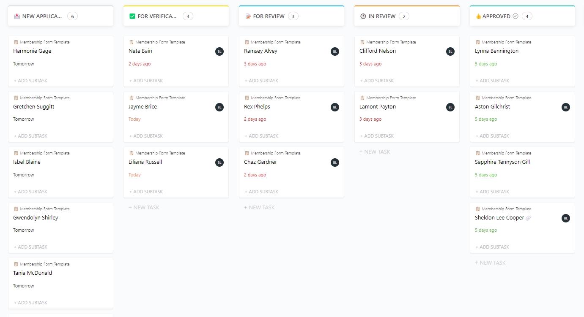Click the clock icon in IN REVIEW header

tap(363, 16)
